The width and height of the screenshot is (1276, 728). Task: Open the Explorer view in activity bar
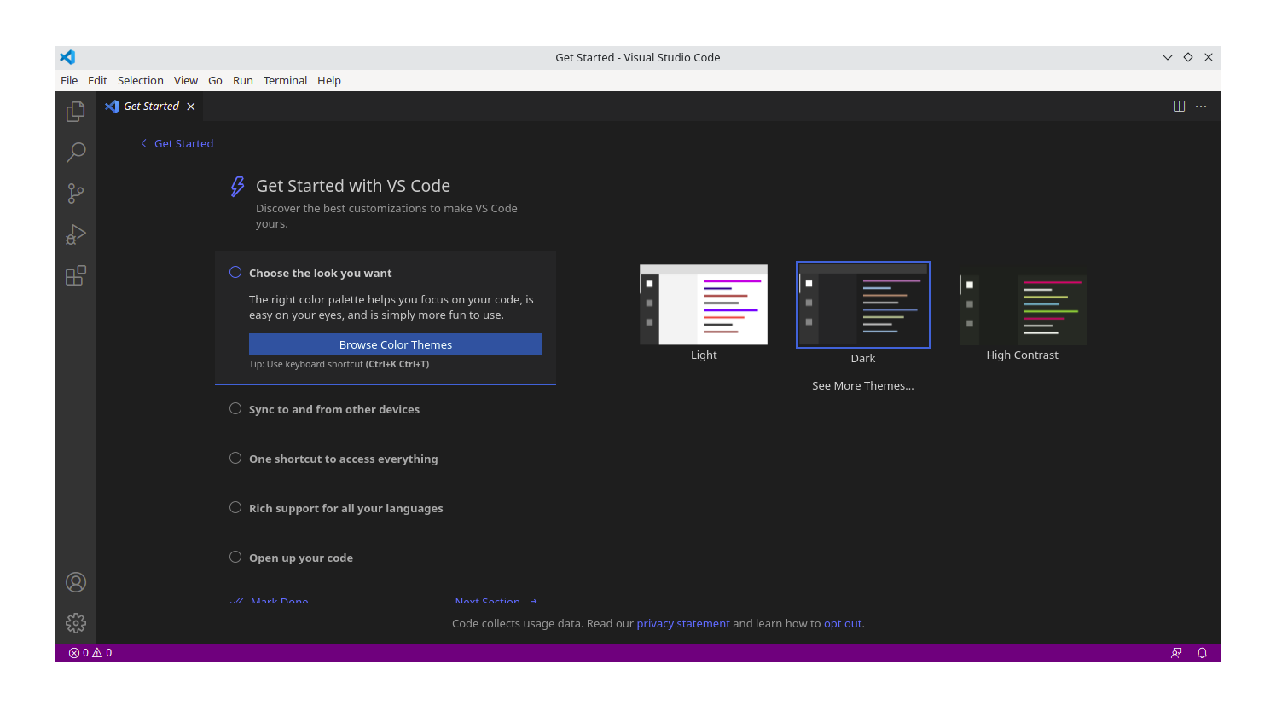76,112
